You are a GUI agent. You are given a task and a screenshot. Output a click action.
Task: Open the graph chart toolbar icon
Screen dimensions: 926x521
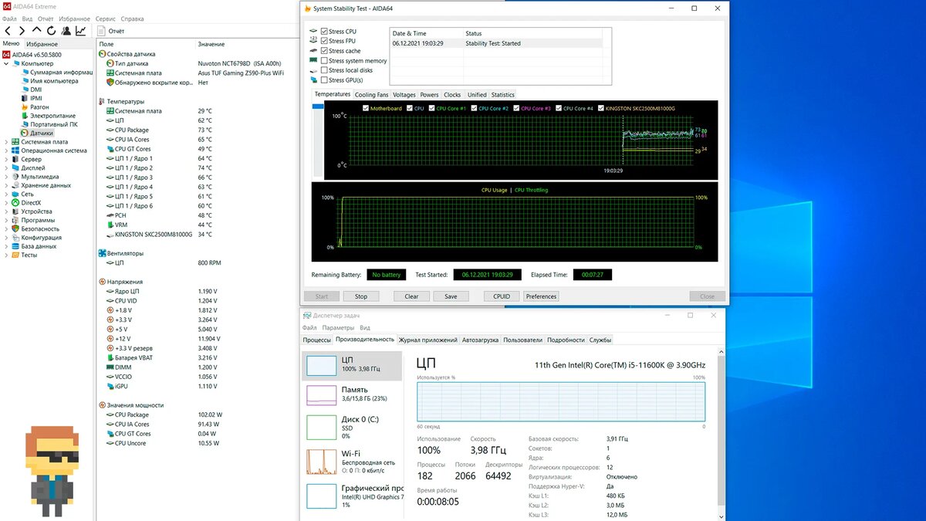click(81, 31)
